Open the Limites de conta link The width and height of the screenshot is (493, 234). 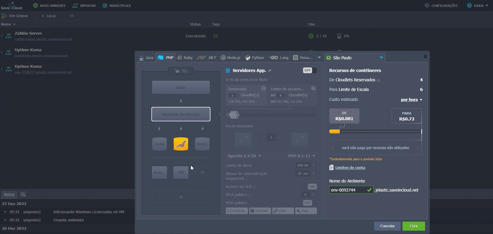(350, 168)
